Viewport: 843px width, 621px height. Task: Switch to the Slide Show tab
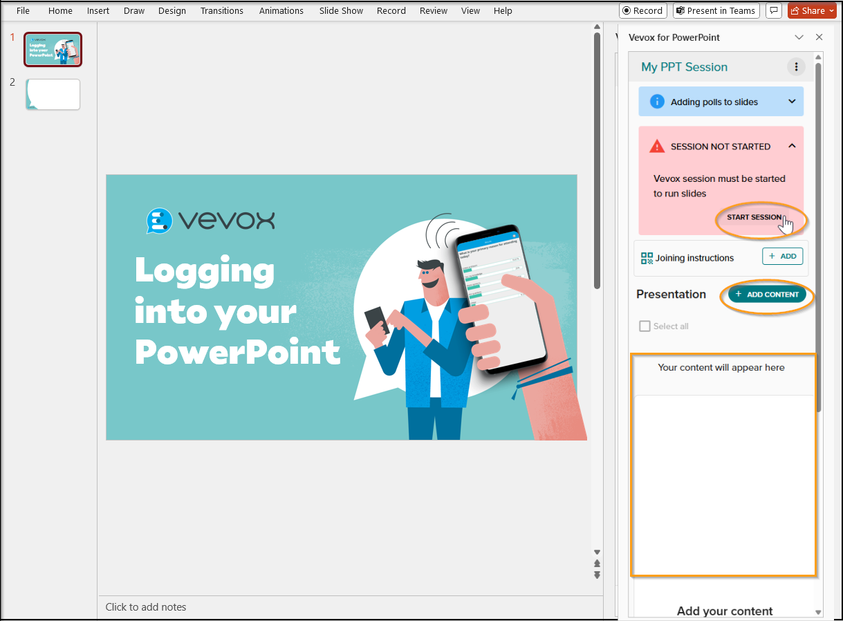[x=341, y=10]
